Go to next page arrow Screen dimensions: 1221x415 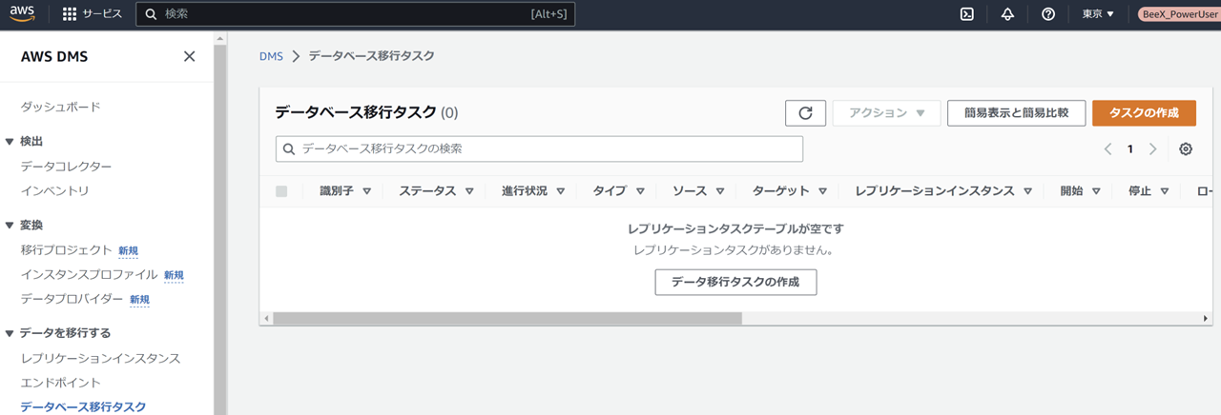[1152, 149]
